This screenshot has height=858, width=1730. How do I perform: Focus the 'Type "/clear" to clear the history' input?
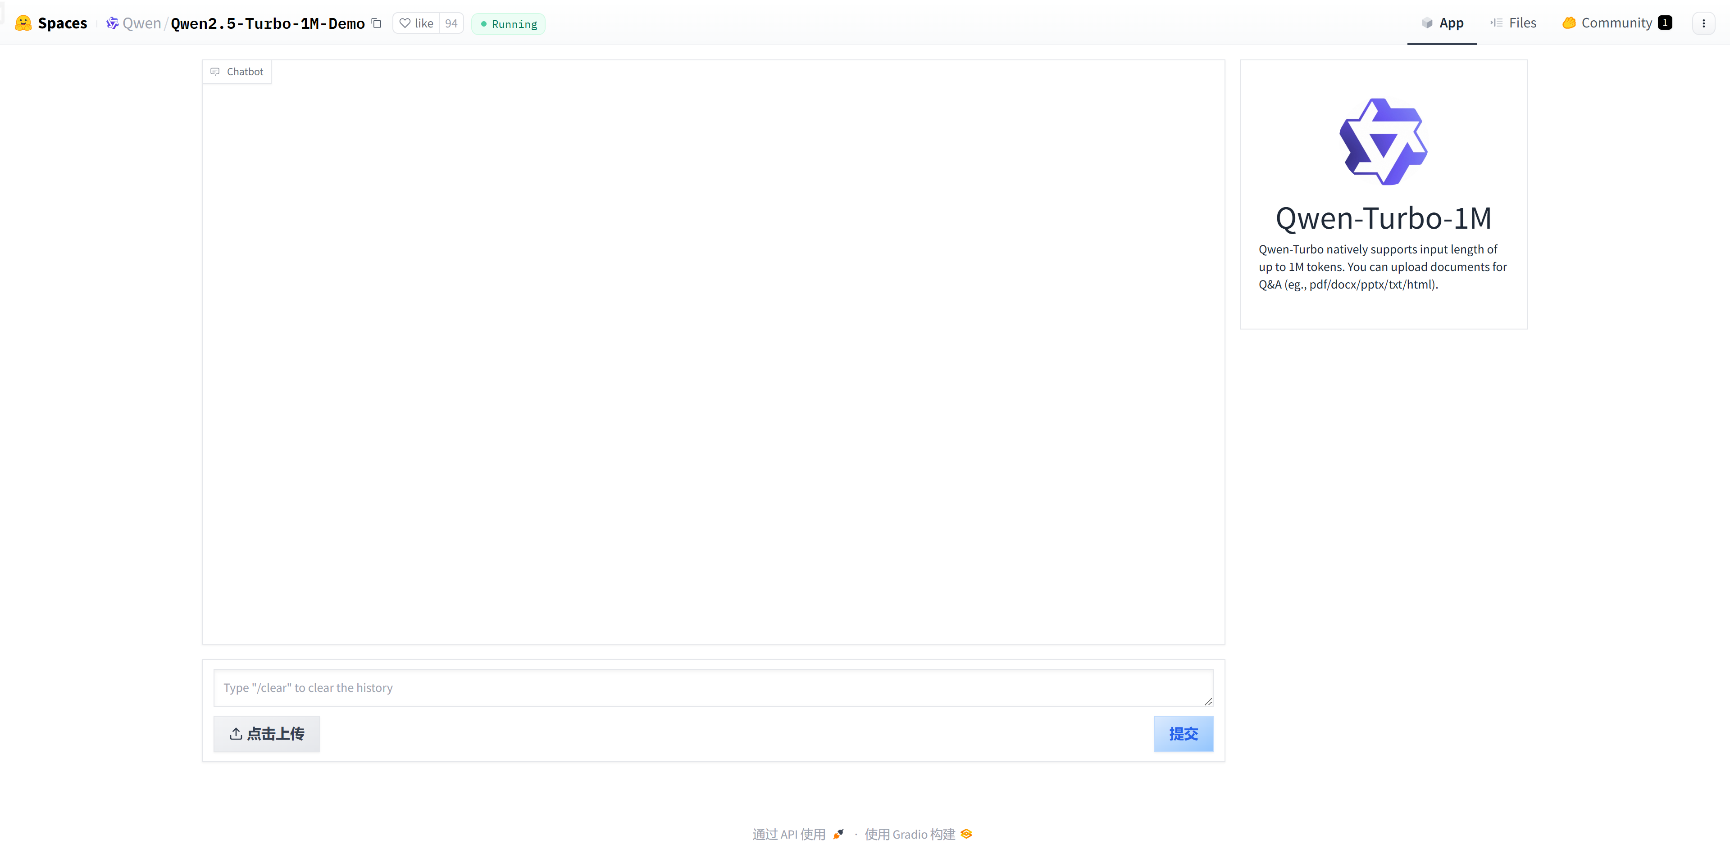pyautogui.click(x=713, y=687)
